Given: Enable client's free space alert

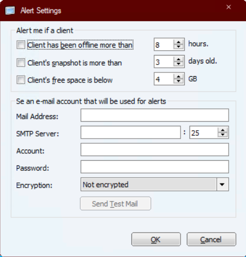Looking at the screenshot, I should point(21,80).
